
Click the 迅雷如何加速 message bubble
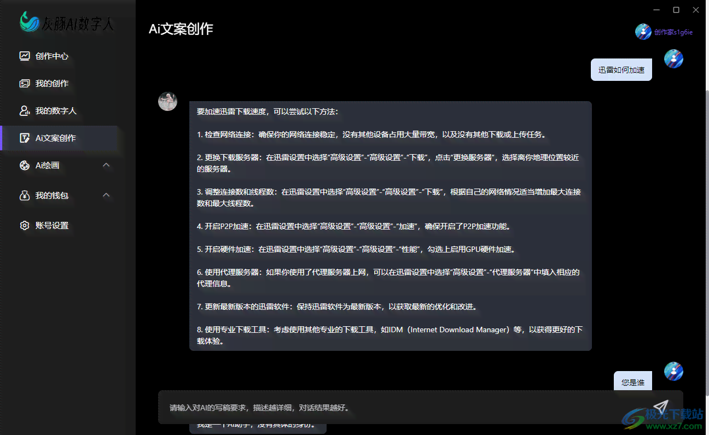coord(621,70)
